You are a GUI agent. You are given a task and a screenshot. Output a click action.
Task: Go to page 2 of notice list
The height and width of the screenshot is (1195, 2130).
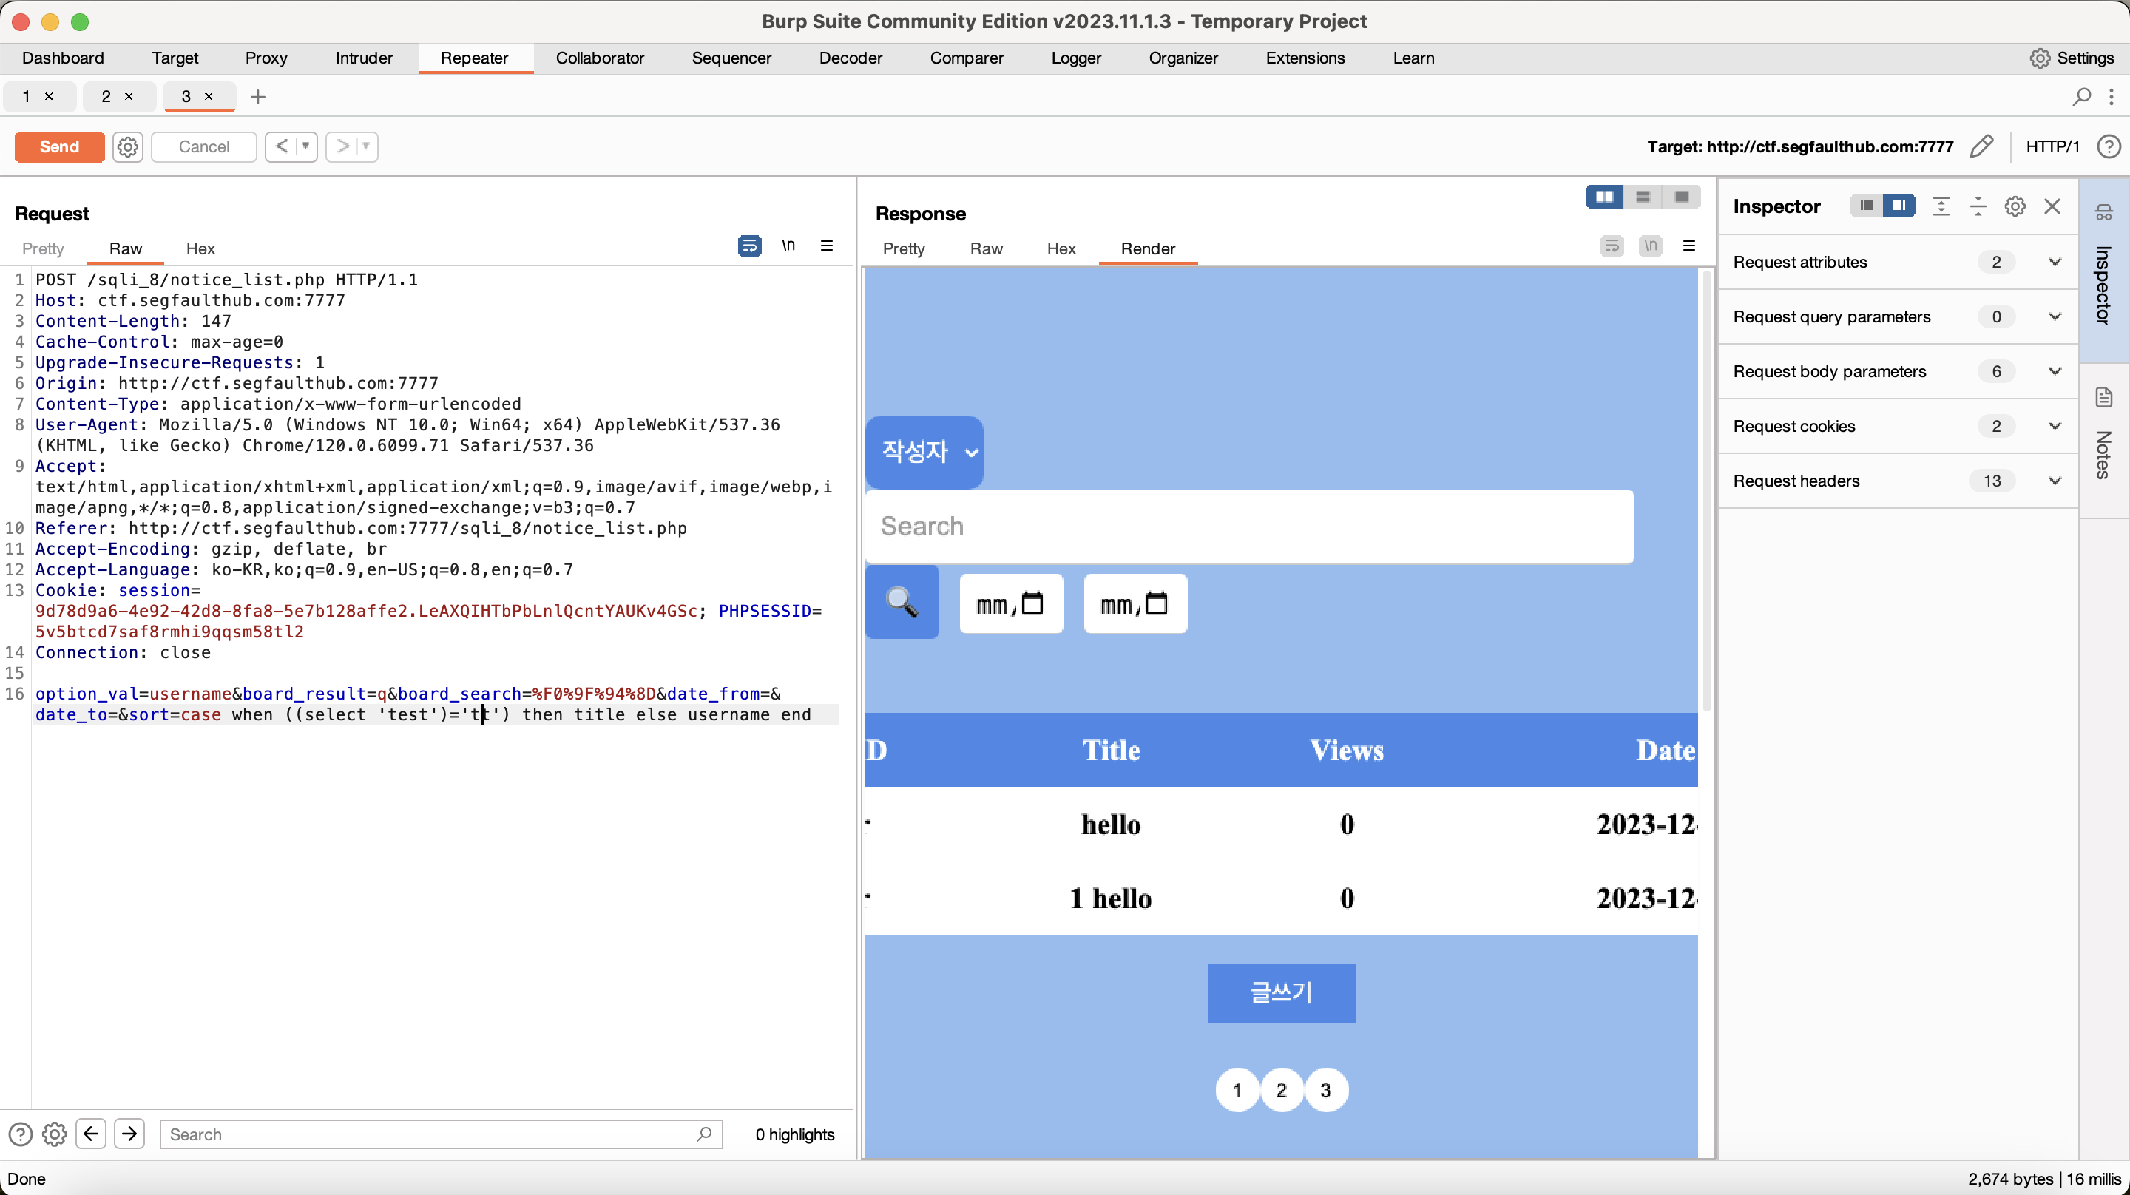pyautogui.click(x=1281, y=1090)
